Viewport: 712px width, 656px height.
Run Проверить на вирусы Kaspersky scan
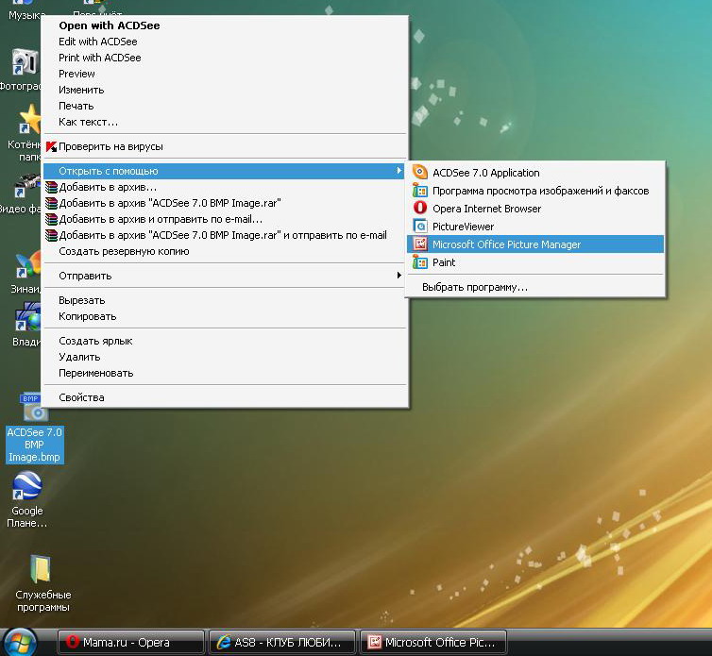pyautogui.click(x=110, y=146)
